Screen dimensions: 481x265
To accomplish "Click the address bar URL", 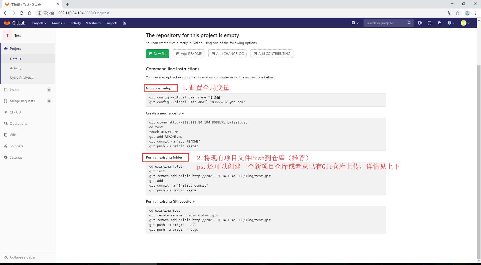I will coord(84,13).
